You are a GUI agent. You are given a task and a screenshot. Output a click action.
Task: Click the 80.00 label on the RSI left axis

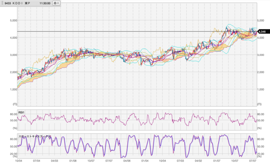click(x=13, y=114)
